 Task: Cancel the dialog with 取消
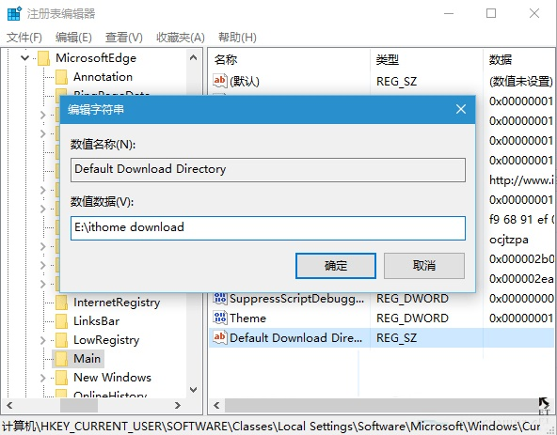(424, 266)
